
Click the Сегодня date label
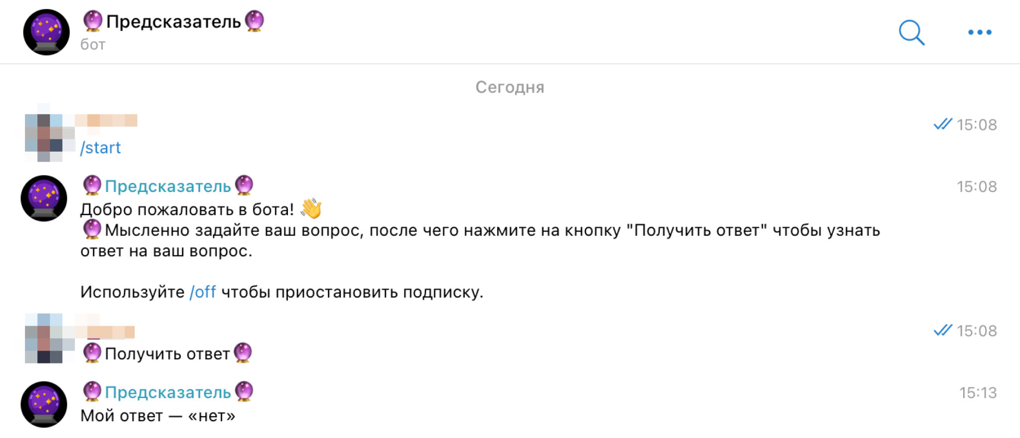tap(510, 88)
